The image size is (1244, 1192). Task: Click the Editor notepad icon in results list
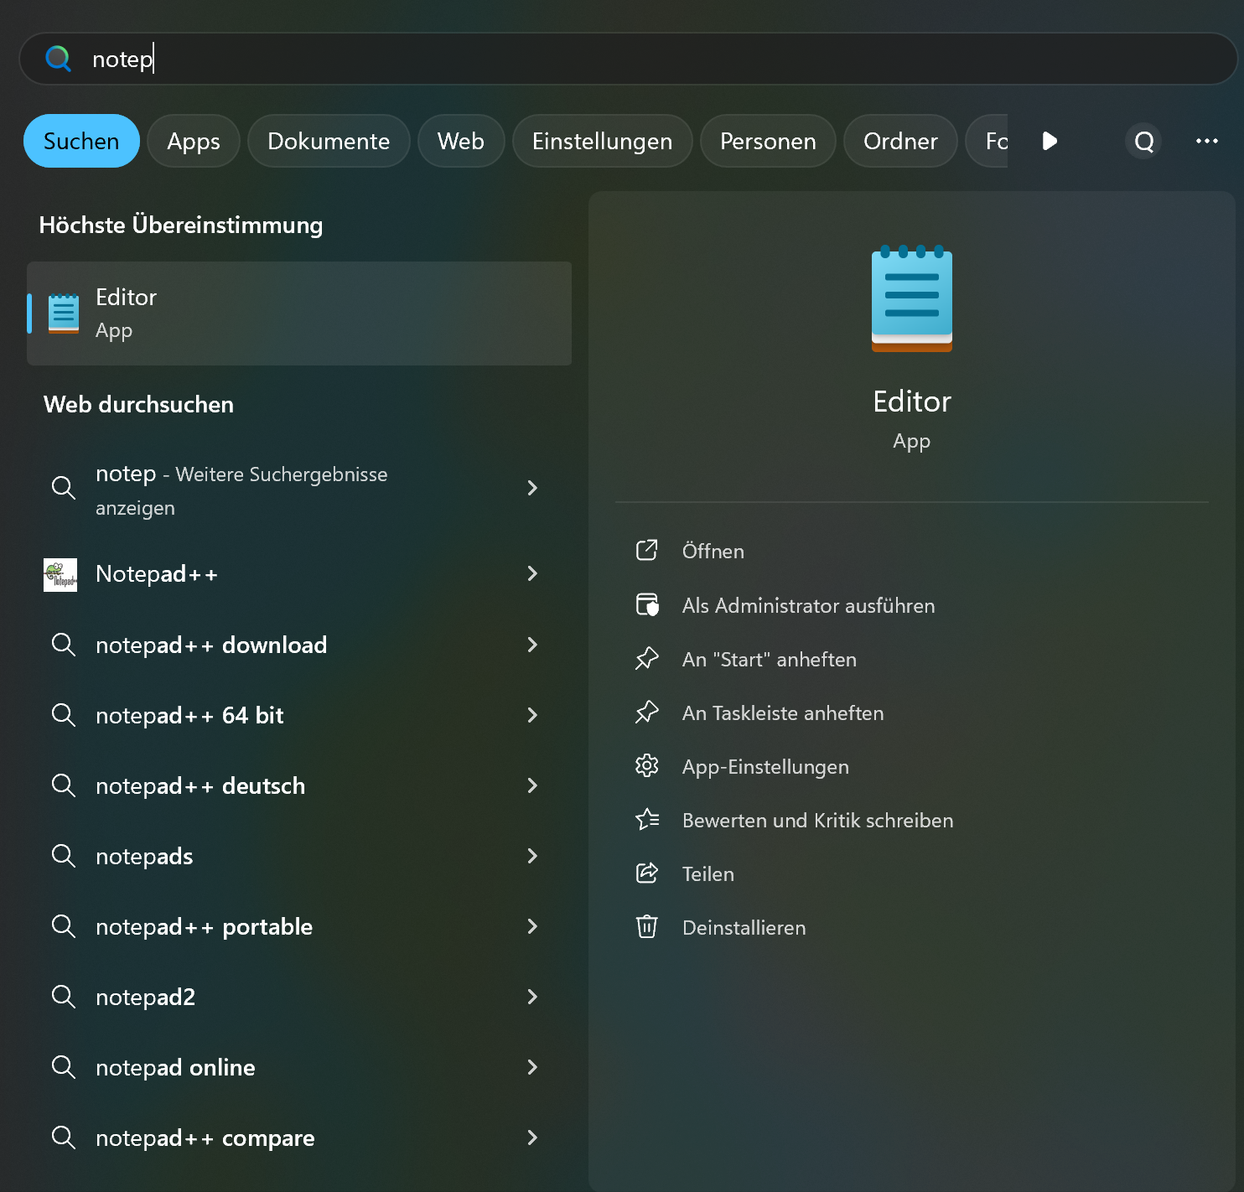pos(64,314)
